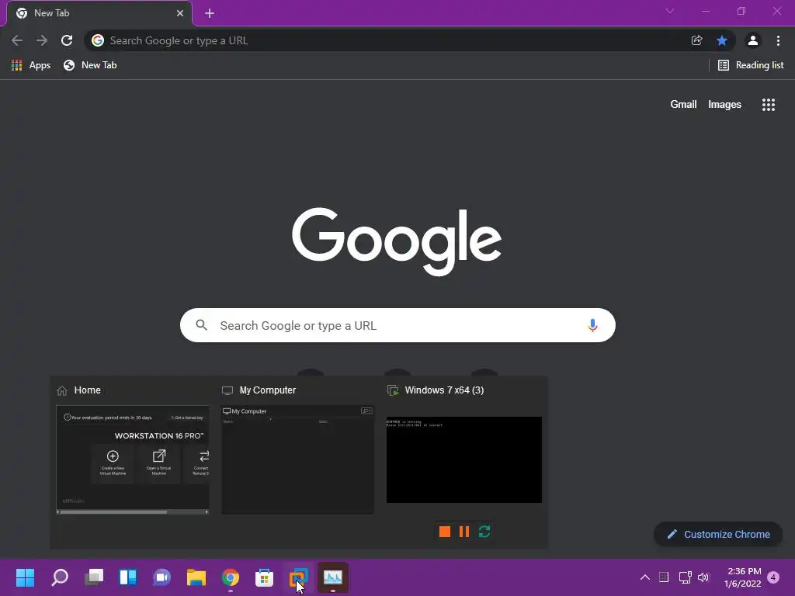Open the Images link
Viewport: 795px width, 596px height.
[724, 105]
